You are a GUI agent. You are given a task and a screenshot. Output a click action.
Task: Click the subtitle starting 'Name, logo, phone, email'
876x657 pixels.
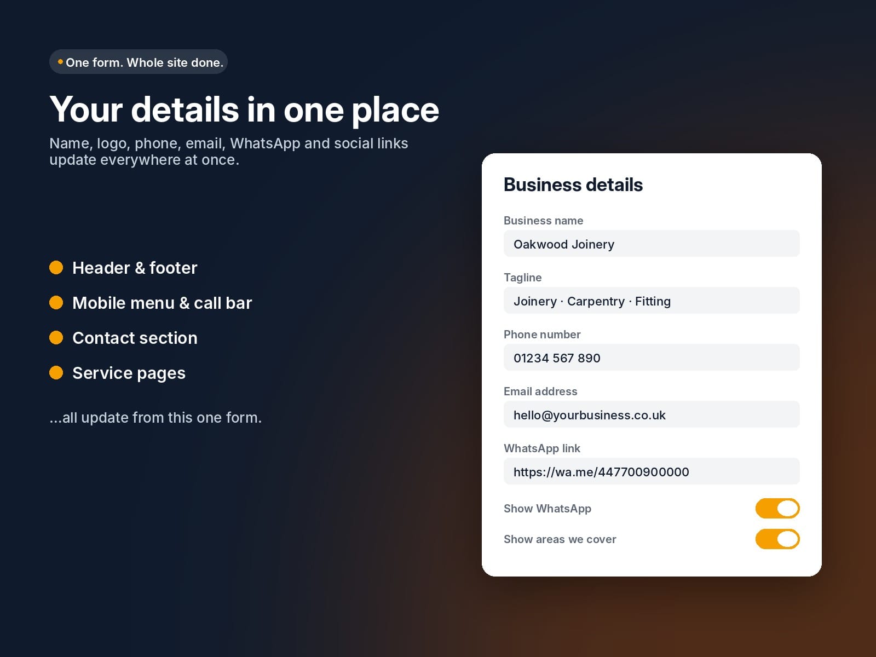[x=229, y=152]
